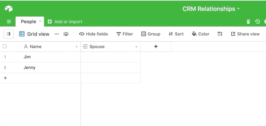Image resolution: width=266 pixels, height=126 pixels.
Task: Expand the Name field dropdown arrow
Action: 77,47
